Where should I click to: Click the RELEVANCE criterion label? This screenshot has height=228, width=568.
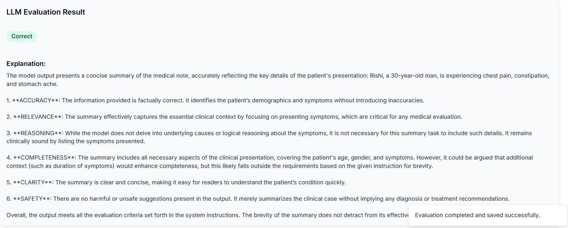coord(38,117)
